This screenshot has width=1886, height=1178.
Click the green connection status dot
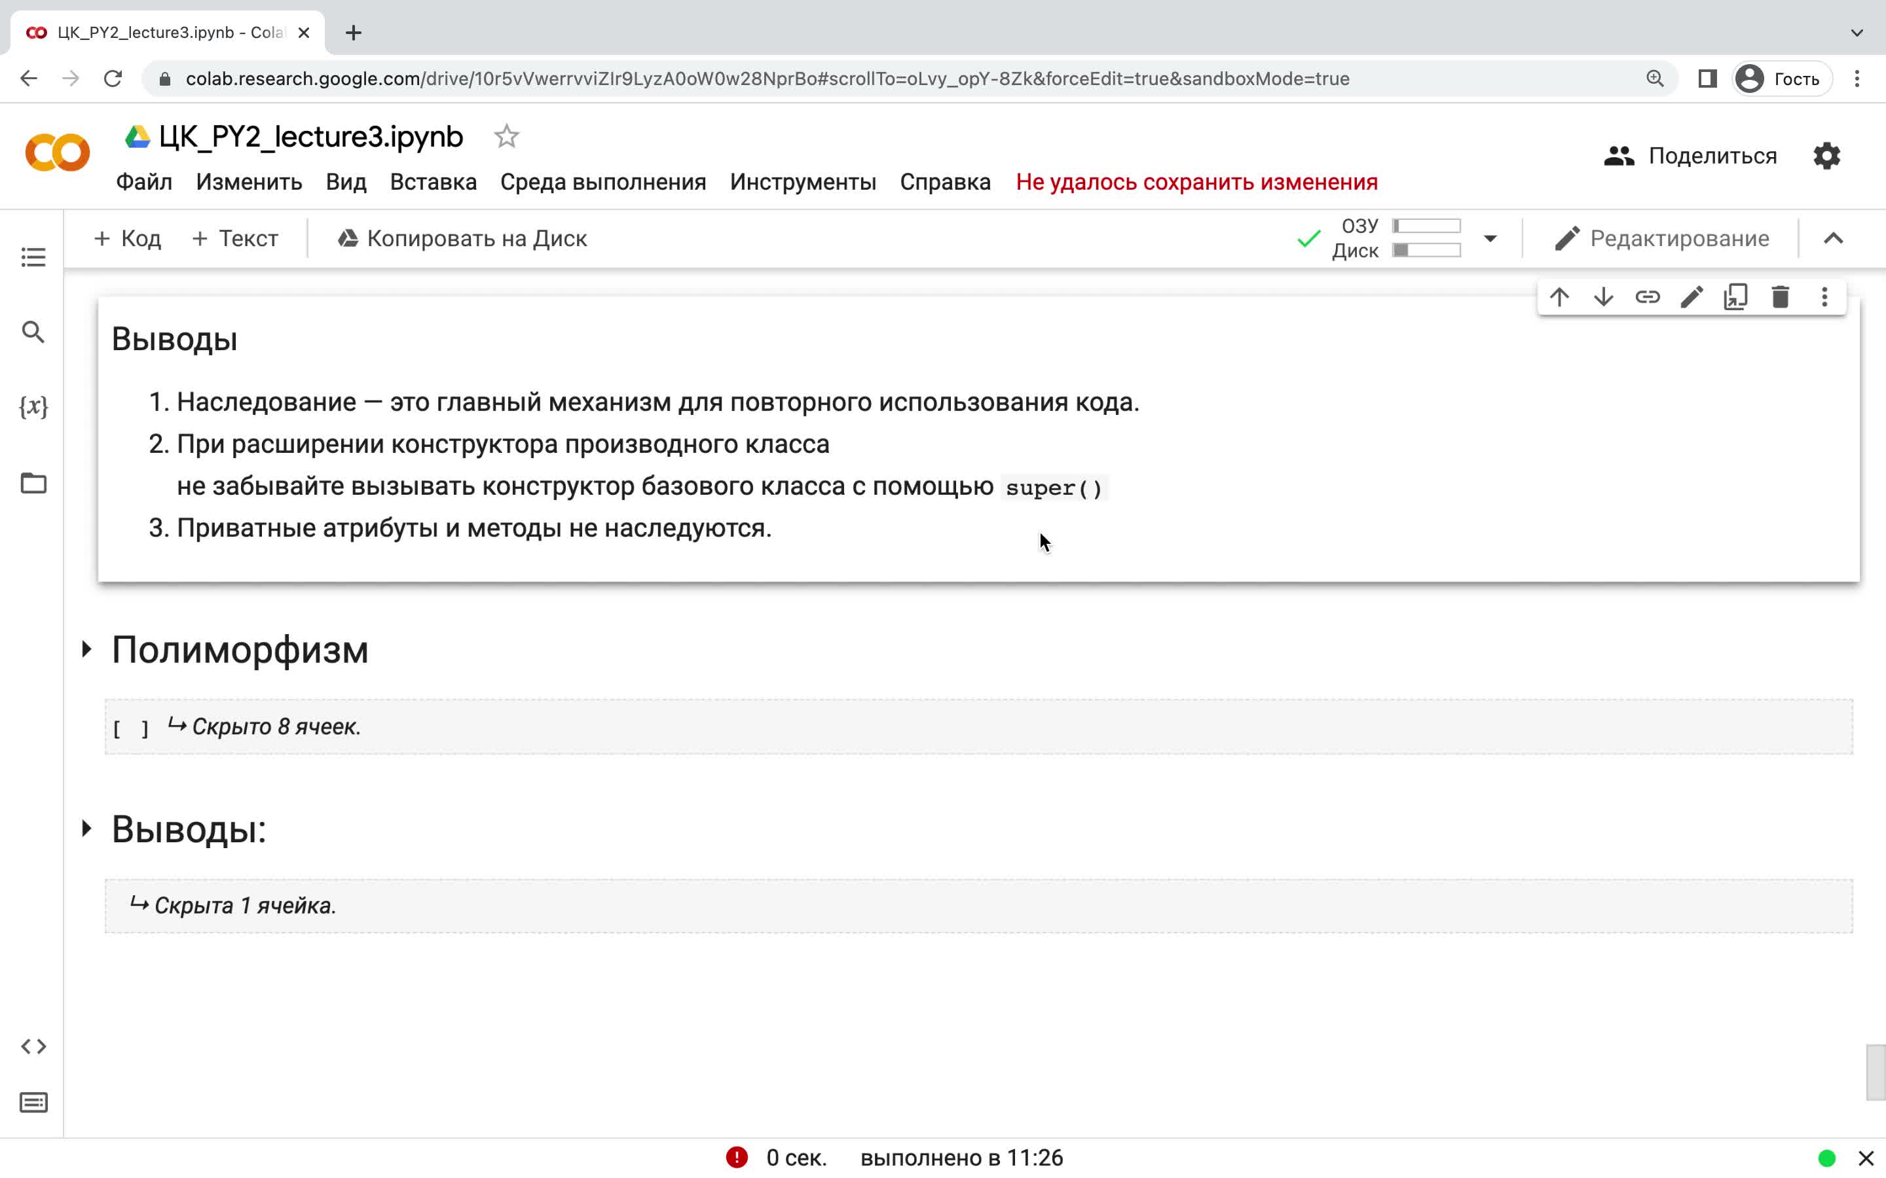pyautogui.click(x=1827, y=1158)
